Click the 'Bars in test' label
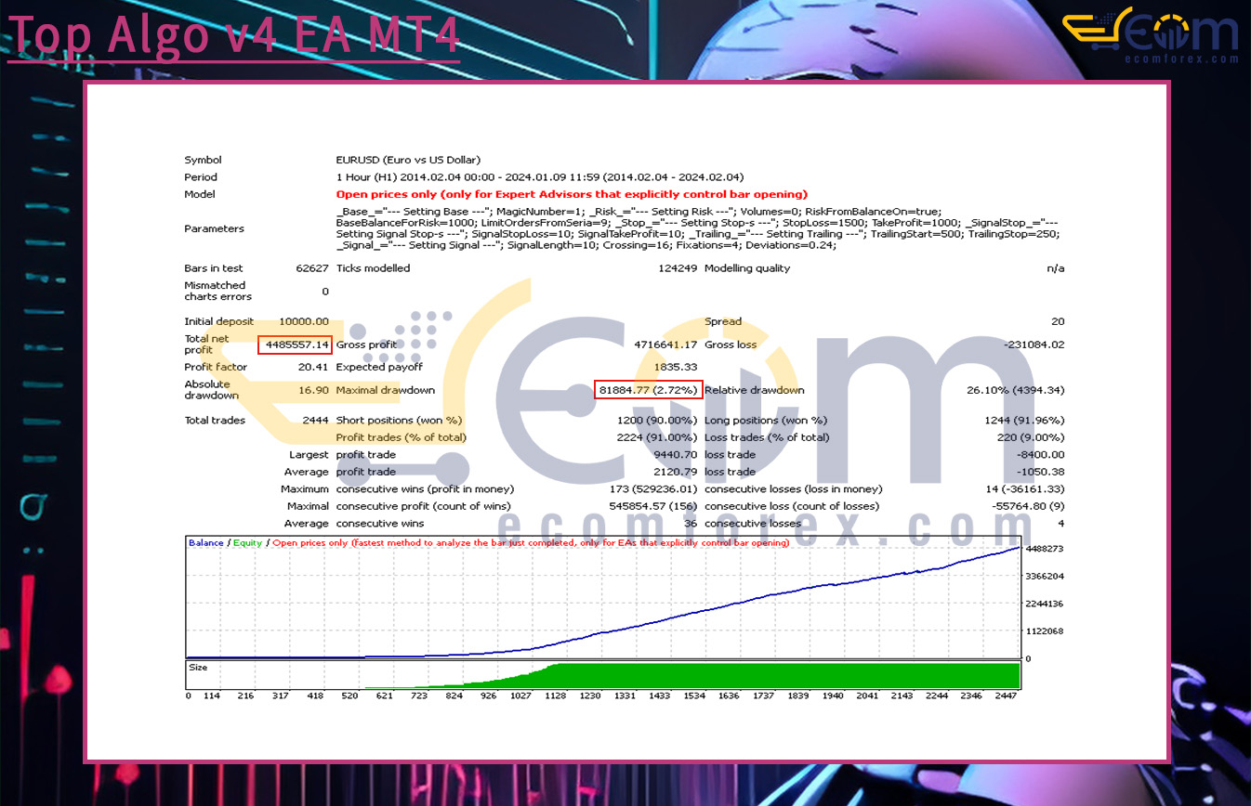The width and height of the screenshot is (1251, 806). coord(213,268)
